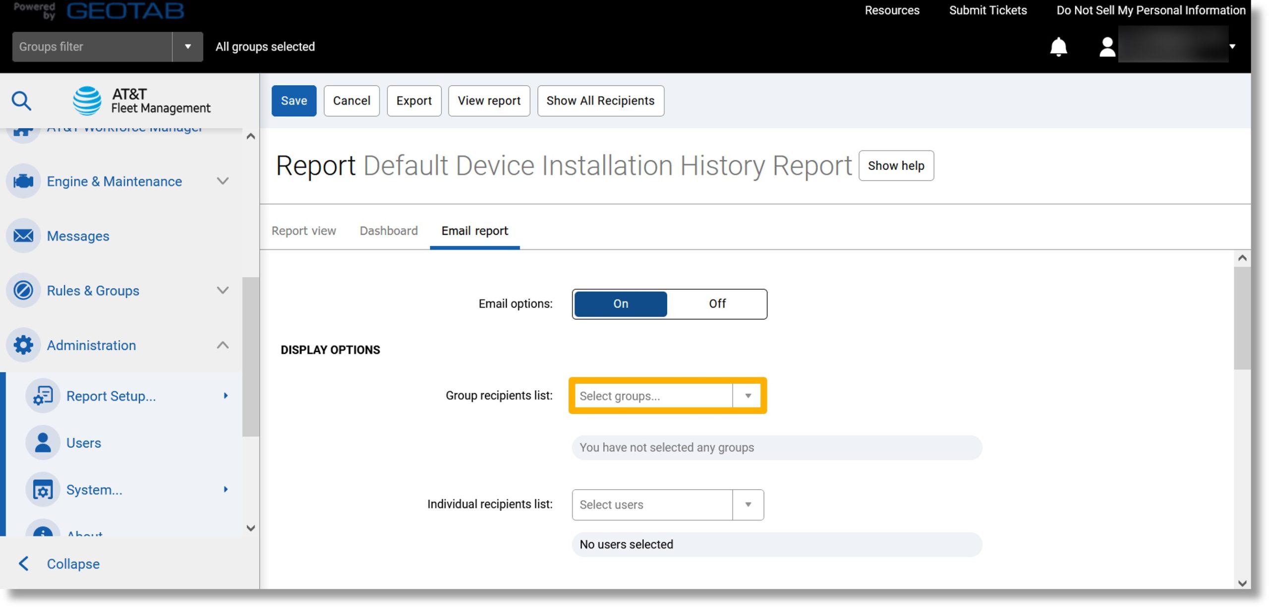Turn Email options On
The image size is (1269, 607).
tap(620, 303)
